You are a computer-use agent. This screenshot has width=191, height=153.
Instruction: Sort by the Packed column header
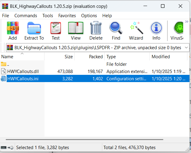tap(89, 56)
